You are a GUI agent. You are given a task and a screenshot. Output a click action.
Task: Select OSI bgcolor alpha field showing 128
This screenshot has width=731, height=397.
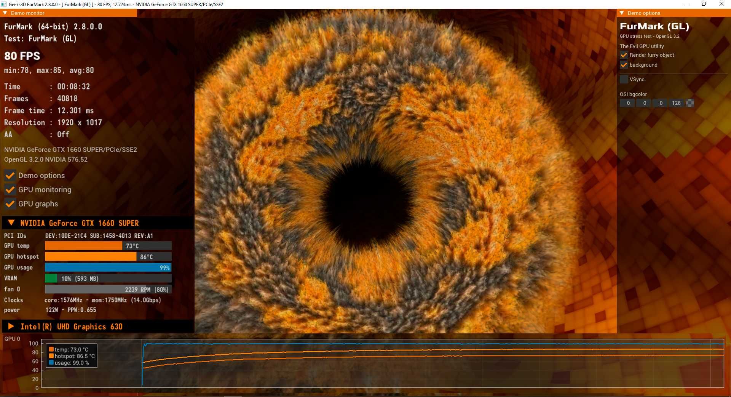click(x=677, y=103)
